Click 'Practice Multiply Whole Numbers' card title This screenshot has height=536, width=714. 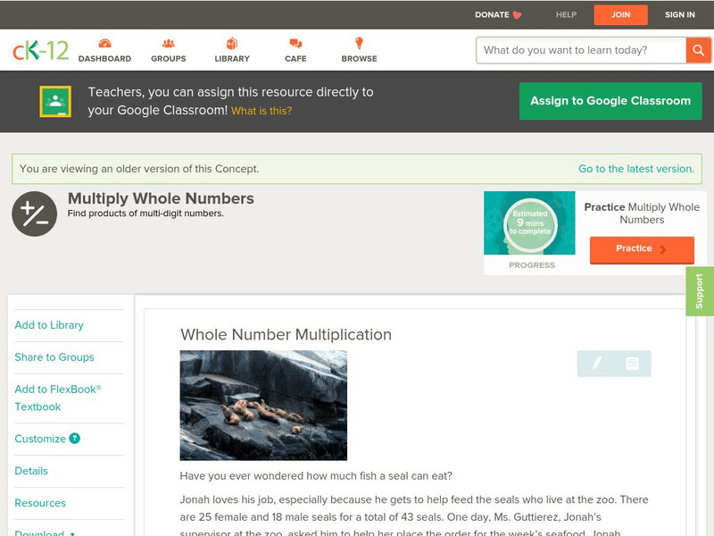pos(642,214)
